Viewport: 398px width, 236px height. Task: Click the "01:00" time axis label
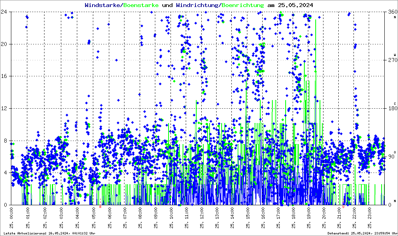(28, 213)
